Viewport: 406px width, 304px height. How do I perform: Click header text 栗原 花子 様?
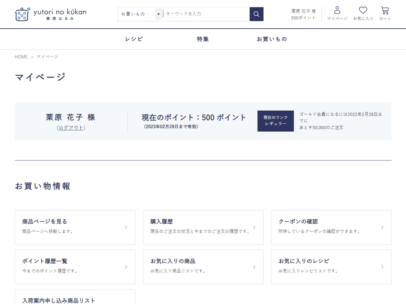[304, 11]
